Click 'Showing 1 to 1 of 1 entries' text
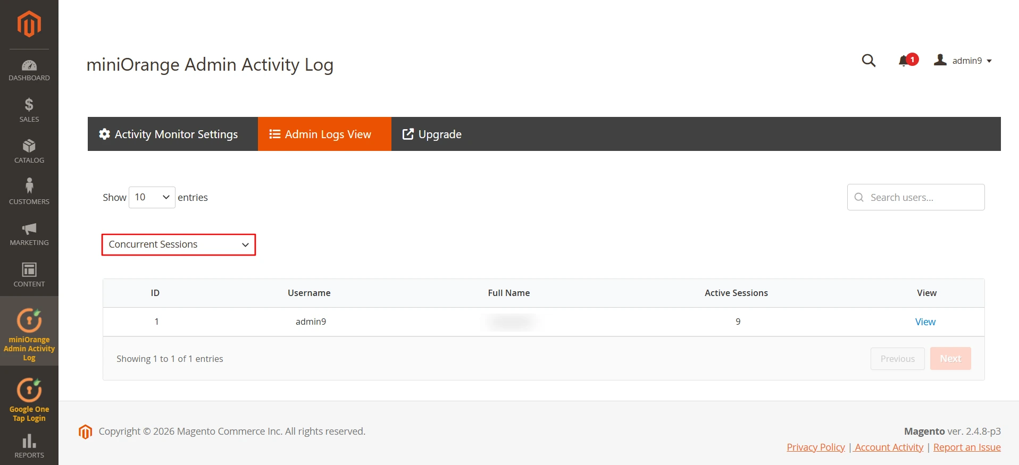Viewport: 1019px width, 465px height. coord(170,359)
